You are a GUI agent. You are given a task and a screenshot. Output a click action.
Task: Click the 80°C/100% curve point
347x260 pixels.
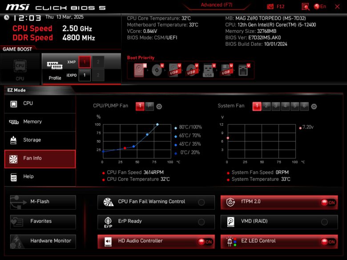click(157, 124)
